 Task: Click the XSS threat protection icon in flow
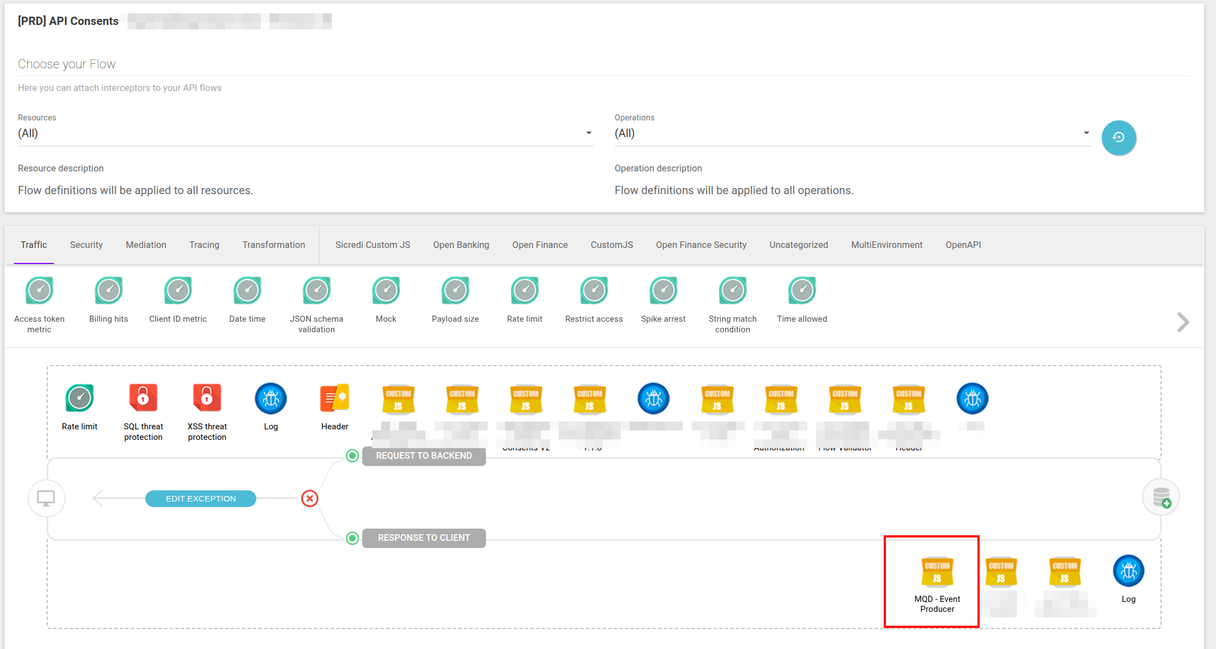tap(207, 398)
